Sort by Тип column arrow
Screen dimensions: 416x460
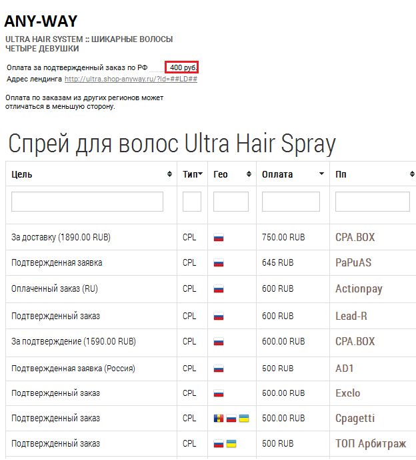201,174
